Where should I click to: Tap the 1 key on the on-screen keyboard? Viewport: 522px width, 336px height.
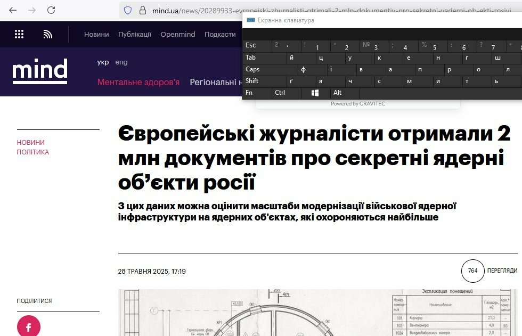[315, 46]
